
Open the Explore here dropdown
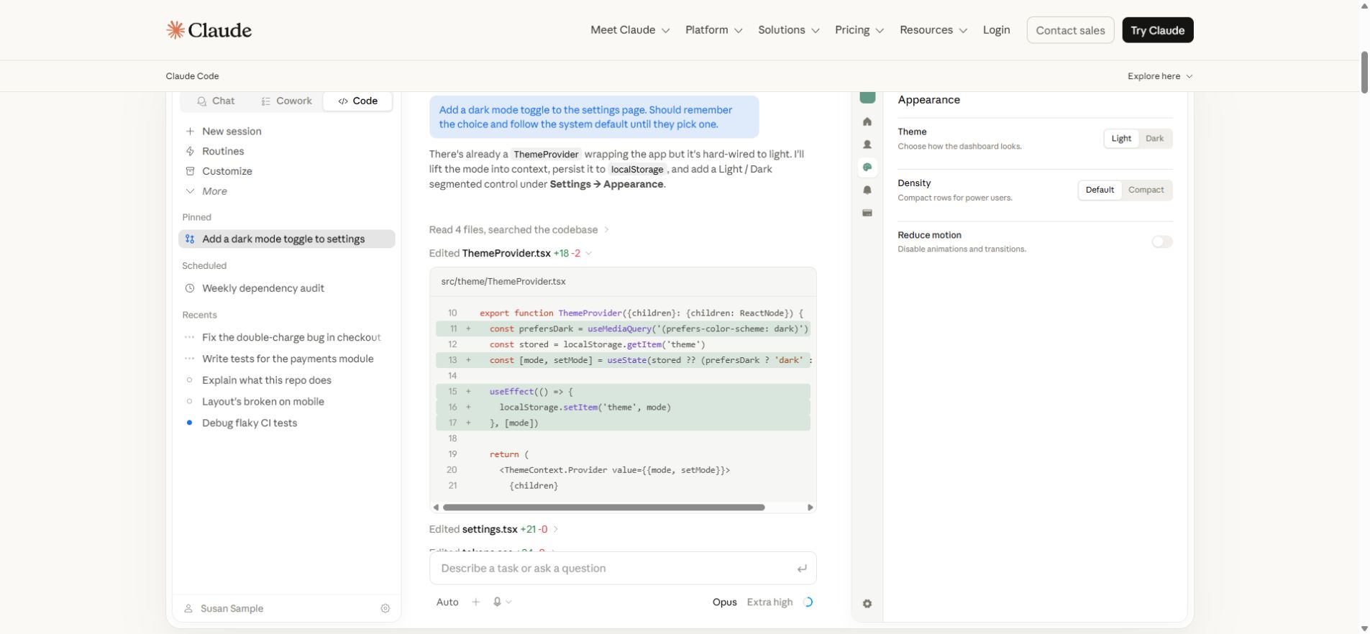point(1160,76)
